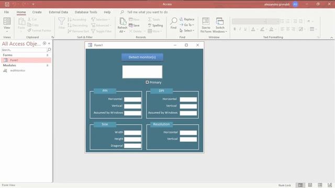The image size is (335, 188).
Task: Toggle Underline text formatting
Action: [x=245, y=29]
